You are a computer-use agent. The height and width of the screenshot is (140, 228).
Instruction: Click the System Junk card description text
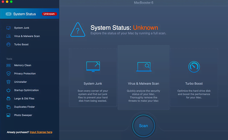pos(93,96)
